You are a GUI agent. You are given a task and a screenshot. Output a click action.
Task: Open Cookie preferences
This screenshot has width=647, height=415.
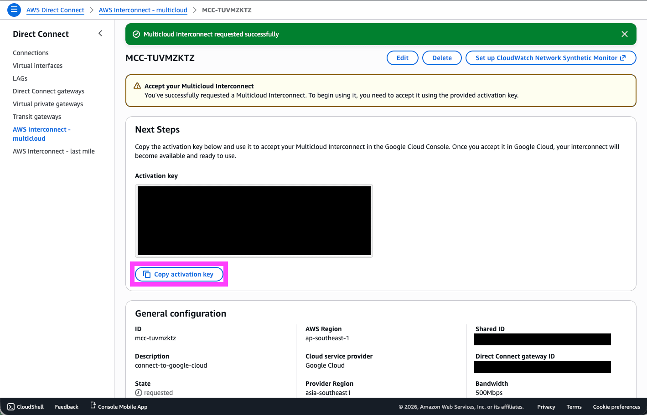(616, 407)
